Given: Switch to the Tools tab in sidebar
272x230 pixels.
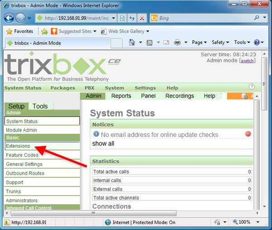Looking at the screenshot, I should (x=40, y=106).
